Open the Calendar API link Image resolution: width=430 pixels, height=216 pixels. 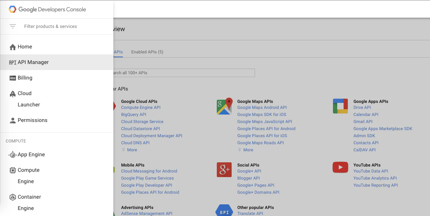tap(366, 115)
